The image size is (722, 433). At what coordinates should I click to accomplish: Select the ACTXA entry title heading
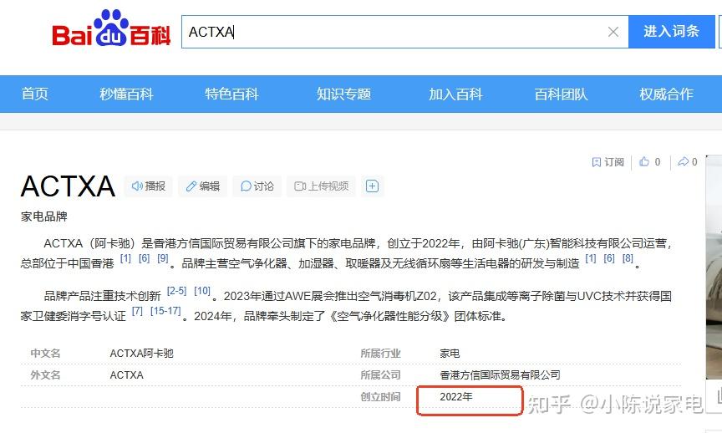click(68, 186)
